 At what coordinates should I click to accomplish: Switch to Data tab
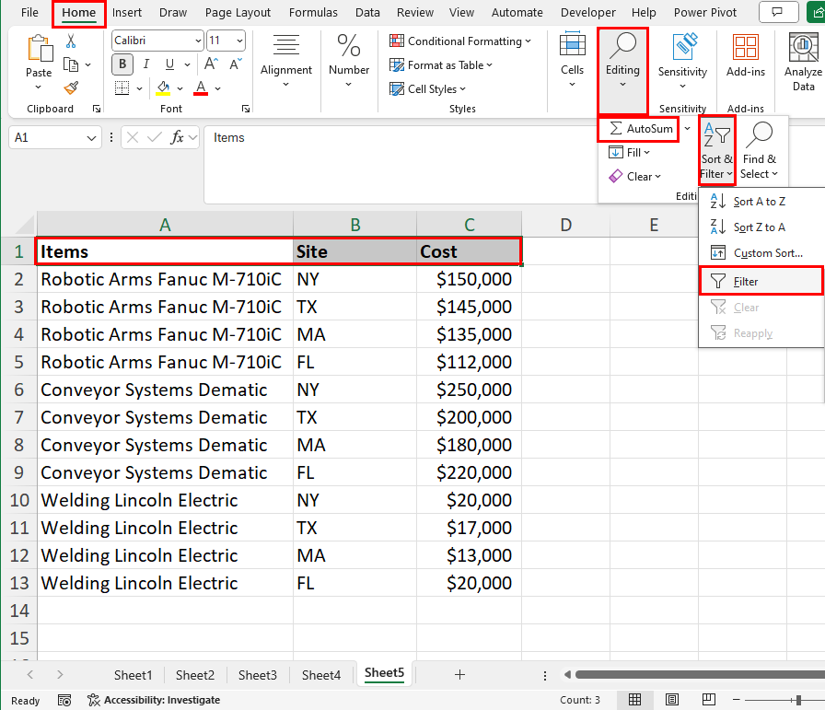click(x=367, y=12)
